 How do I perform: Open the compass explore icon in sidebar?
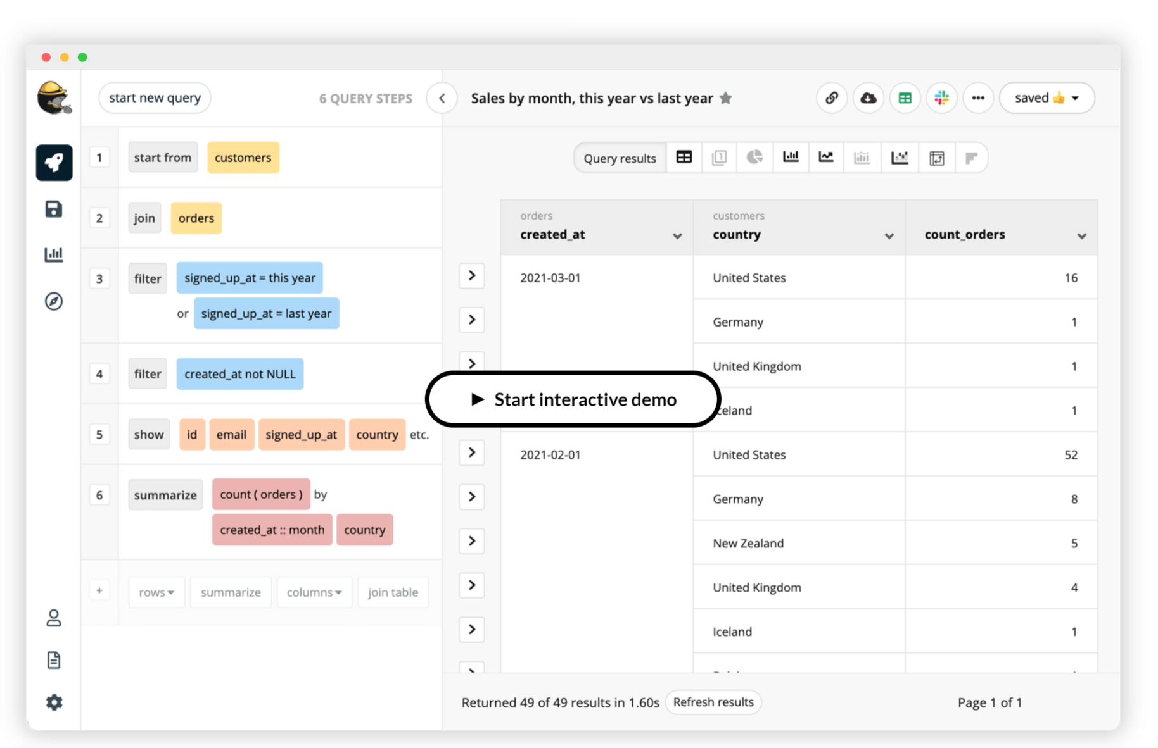tap(54, 301)
